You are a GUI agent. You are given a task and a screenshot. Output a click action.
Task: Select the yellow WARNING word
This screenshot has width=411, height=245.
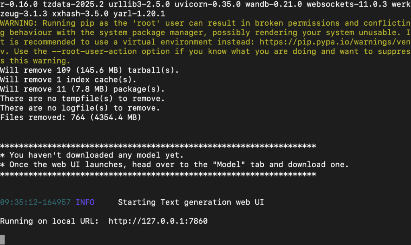[19, 23]
